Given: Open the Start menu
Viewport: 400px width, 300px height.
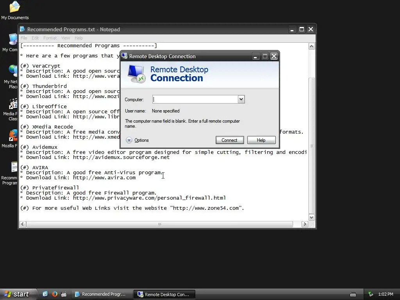Looking at the screenshot, I should [18, 294].
